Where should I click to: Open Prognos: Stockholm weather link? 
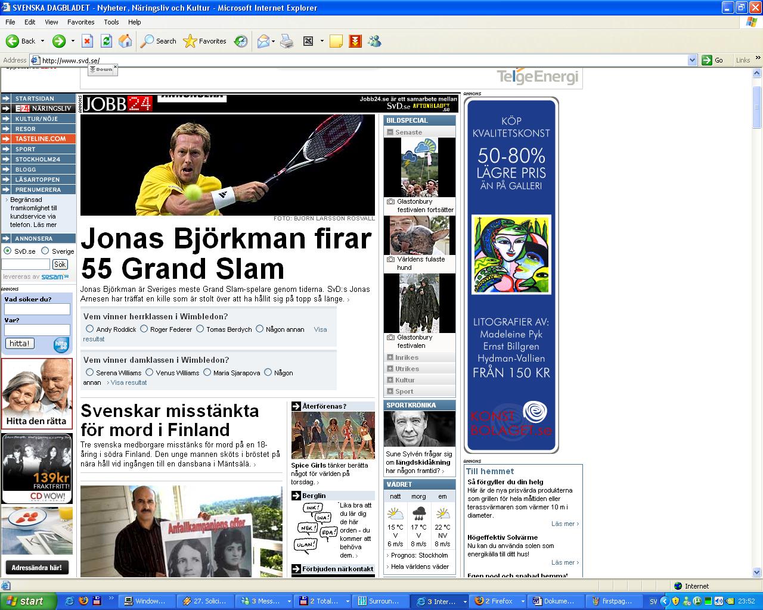coord(419,555)
